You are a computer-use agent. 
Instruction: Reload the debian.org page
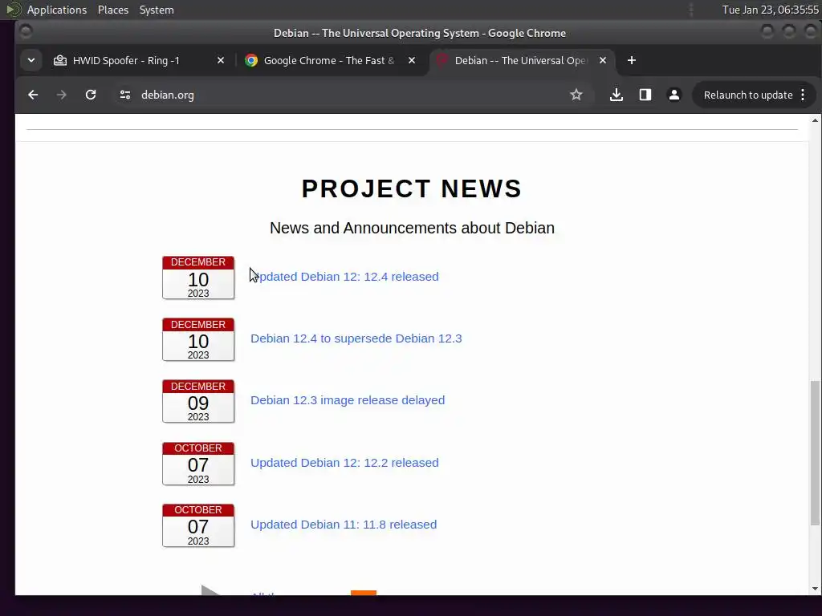pos(91,95)
